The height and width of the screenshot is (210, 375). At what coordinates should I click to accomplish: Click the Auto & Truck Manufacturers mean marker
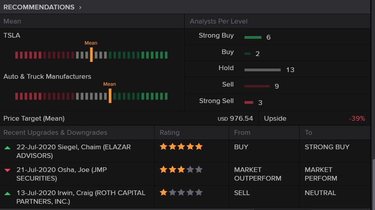(110, 96)
